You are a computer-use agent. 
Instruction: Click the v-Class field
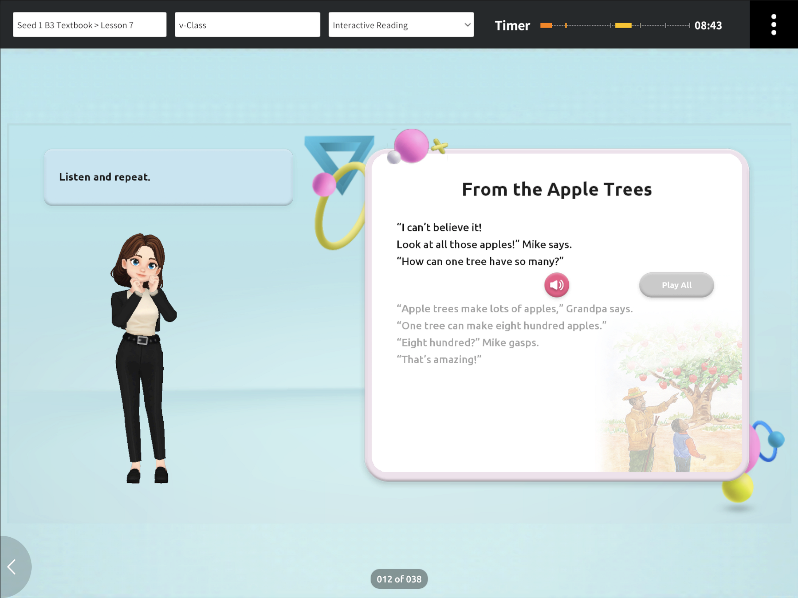coord(247,25)
